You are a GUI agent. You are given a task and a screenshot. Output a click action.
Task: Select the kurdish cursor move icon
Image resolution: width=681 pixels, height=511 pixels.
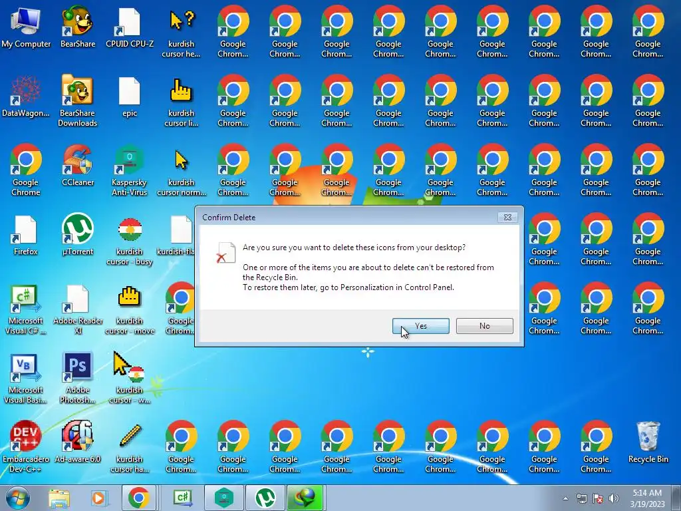(x=130, y=310)
